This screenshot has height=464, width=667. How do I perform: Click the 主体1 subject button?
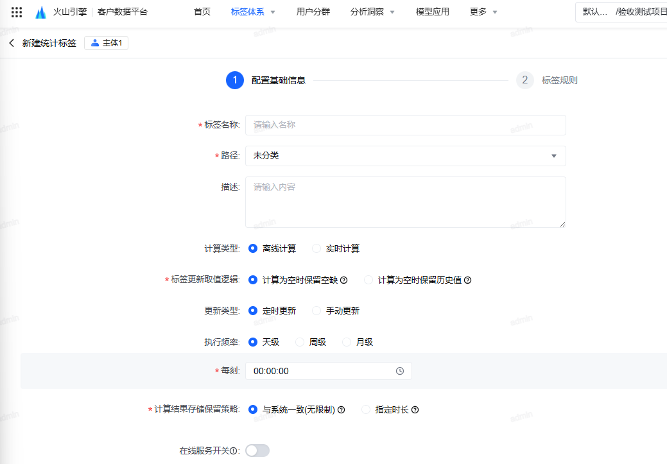106,43
